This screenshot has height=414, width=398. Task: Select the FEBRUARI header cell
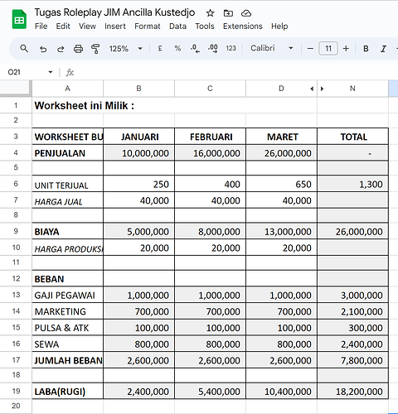pos(211,137)
